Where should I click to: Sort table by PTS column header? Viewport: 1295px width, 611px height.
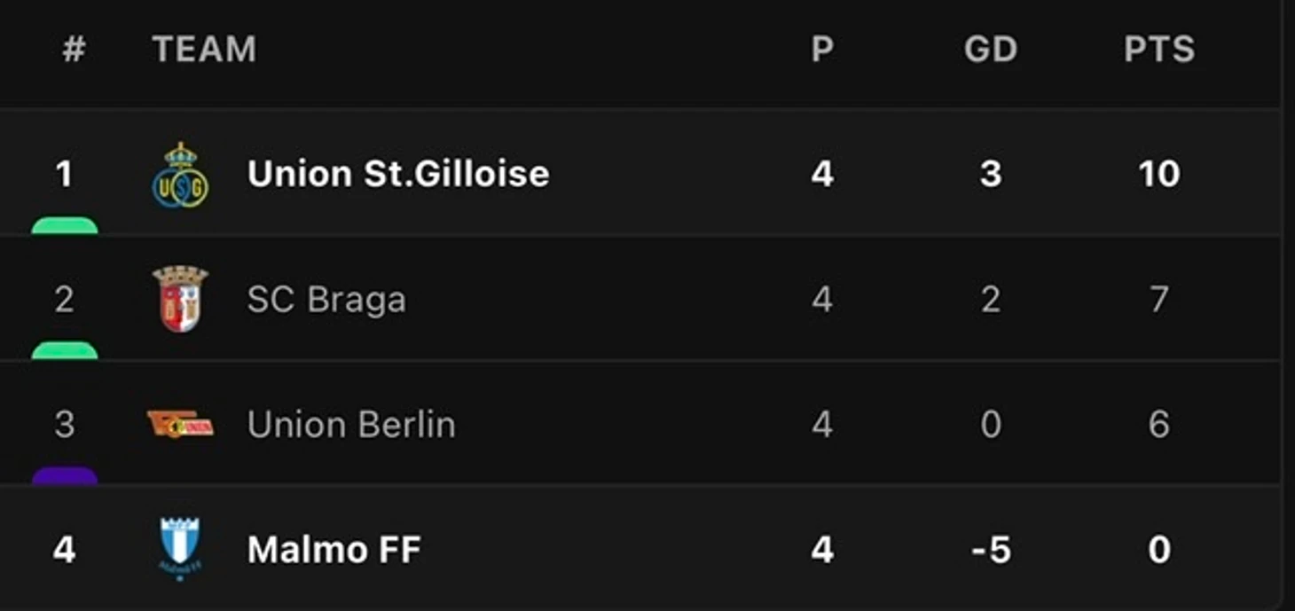click(x=1159, y=50)
